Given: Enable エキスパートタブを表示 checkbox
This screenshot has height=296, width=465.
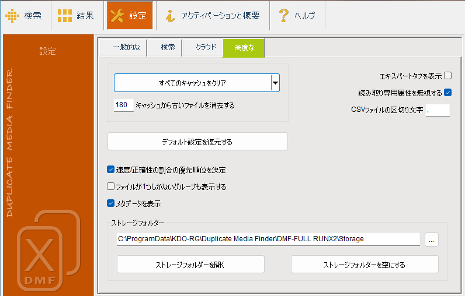Looking at the screenshot, I should 448,76.
